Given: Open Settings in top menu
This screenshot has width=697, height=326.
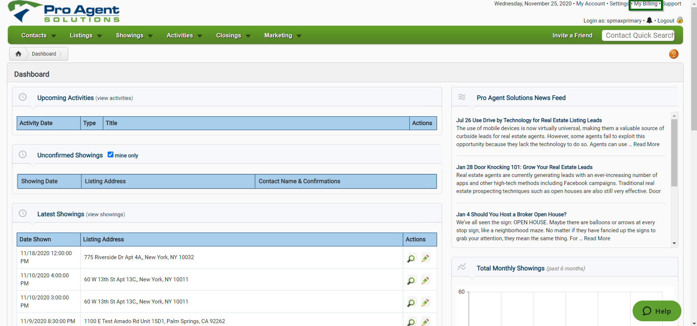Looking at the screenshot, I should (x=619, y=4).
